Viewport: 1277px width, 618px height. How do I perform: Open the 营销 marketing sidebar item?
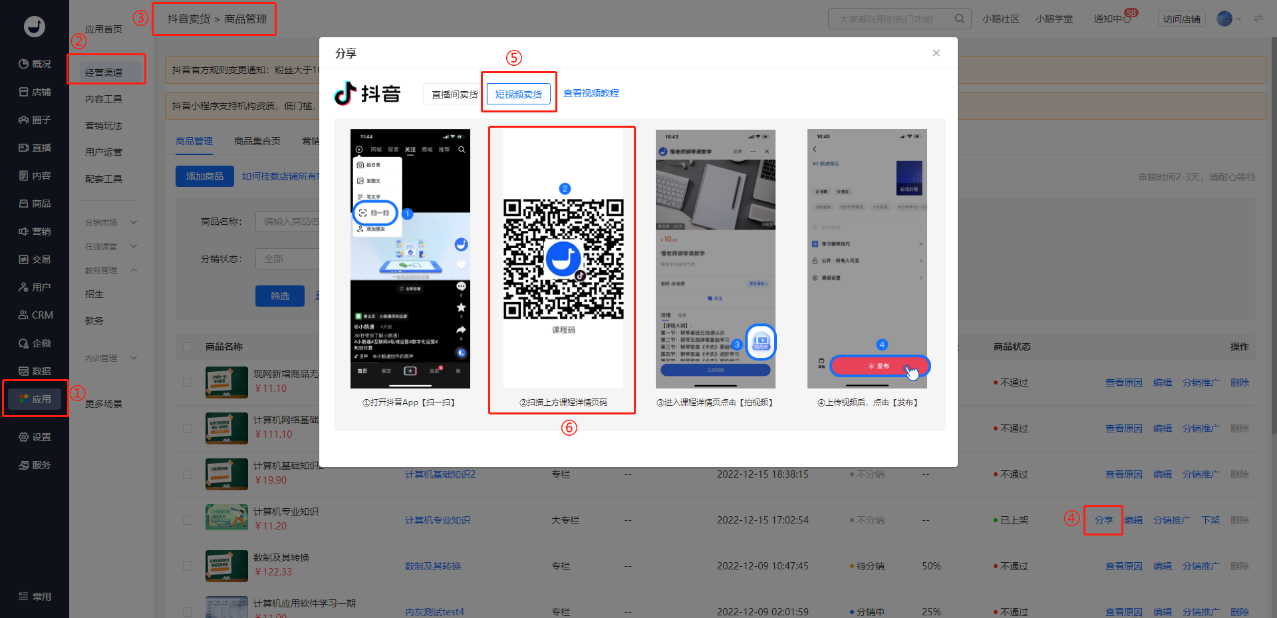35,232
